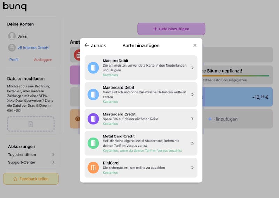The width and height of the screenshot is (279, 198).
Task: Click Janis avatar icon
Action: (12, 36)
